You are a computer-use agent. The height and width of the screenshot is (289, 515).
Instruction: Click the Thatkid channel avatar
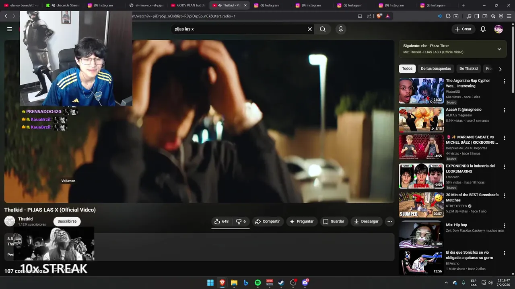tap(10, 221)
